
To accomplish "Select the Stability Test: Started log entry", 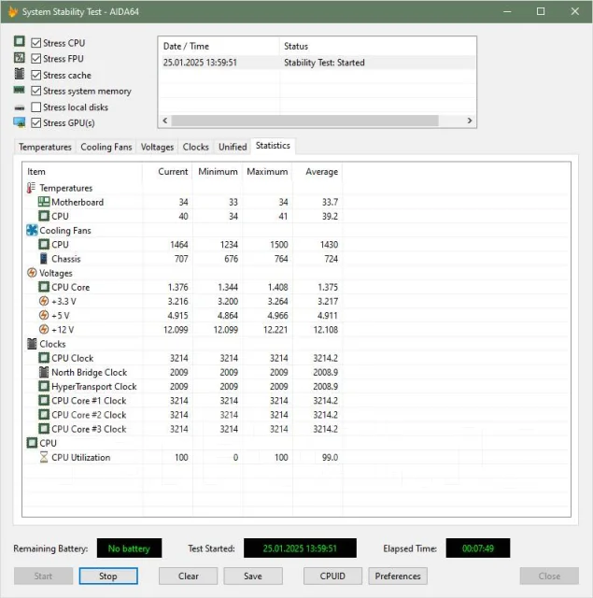I will pos(318,63).
